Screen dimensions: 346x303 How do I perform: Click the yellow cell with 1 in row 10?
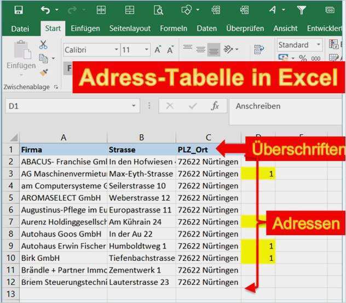click(x=258, y=258)
